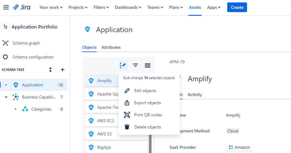Image resolution: width=291 pixels, height=153 pixels.
Task: Click the Application Portfolio schema icon
Action: click(5, 27)
